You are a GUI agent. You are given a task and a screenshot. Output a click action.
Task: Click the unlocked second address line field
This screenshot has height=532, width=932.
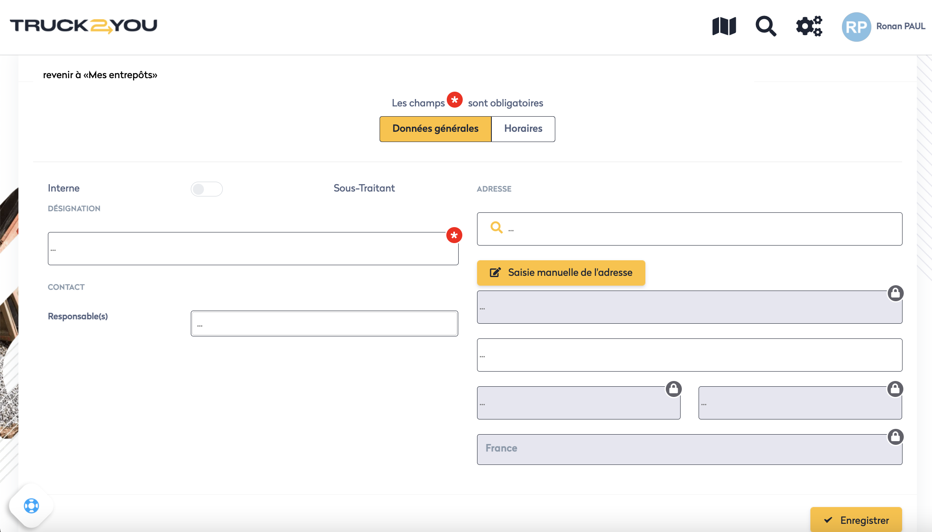[689, 355]
